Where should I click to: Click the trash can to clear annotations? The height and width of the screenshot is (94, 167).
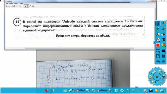[x=163, y=56]
